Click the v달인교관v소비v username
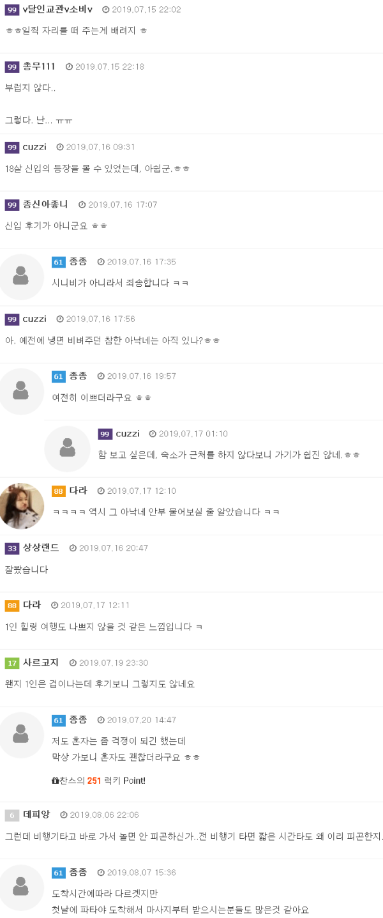 [x=57, y=10]
